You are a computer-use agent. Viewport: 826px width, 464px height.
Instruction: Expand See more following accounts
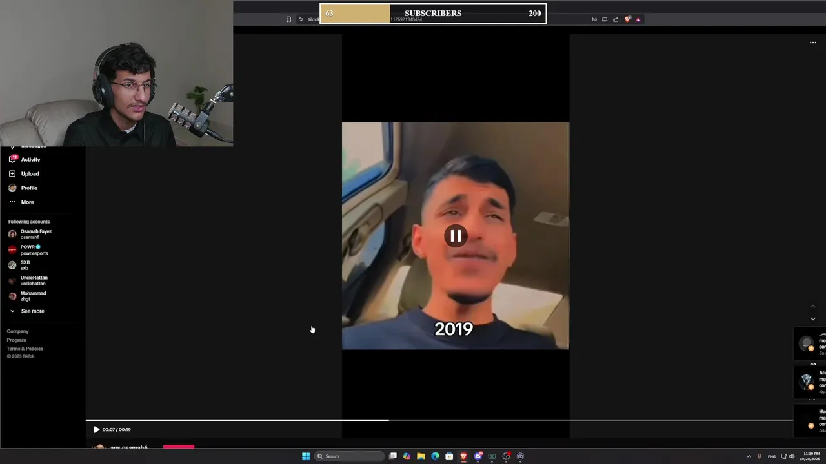pyautogui.click(x=26, y=311)
